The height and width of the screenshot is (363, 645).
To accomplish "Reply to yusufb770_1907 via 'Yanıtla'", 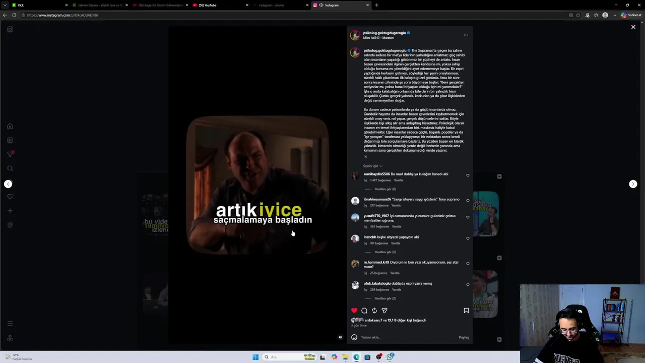I will click(397, 226).
